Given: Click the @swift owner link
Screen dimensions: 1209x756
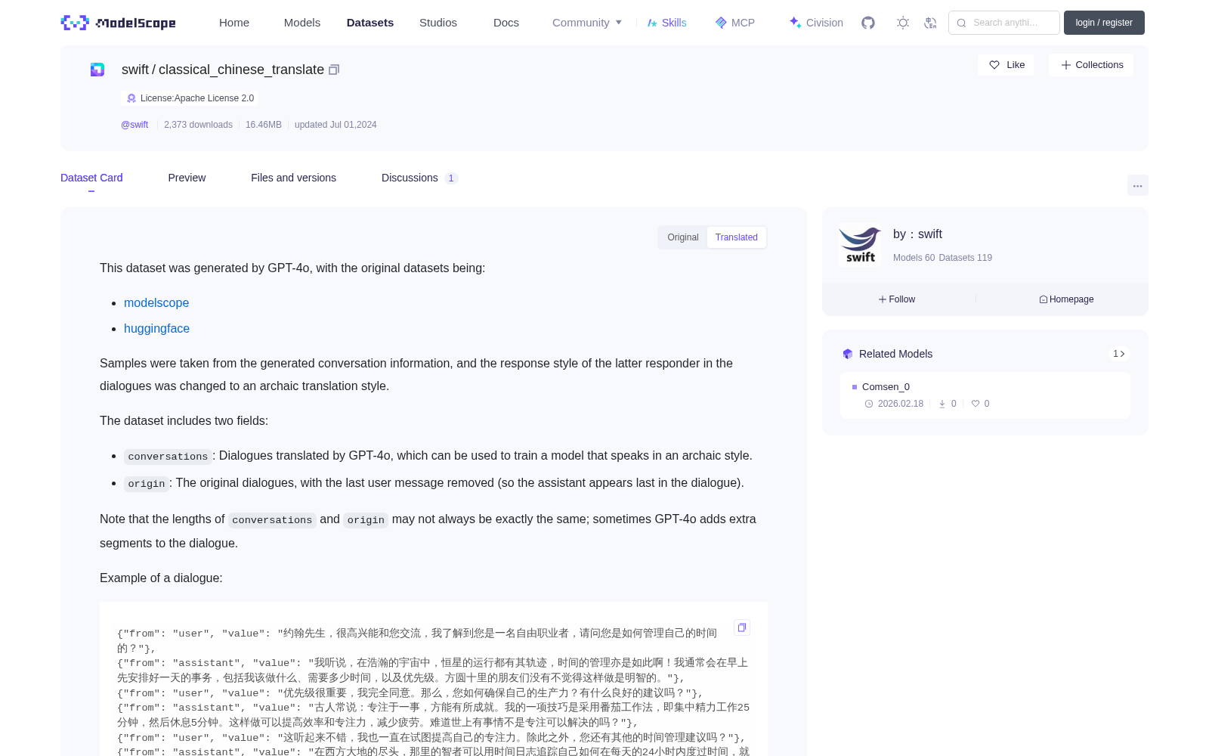Looking at the screenshot, I should click(135, 125).
